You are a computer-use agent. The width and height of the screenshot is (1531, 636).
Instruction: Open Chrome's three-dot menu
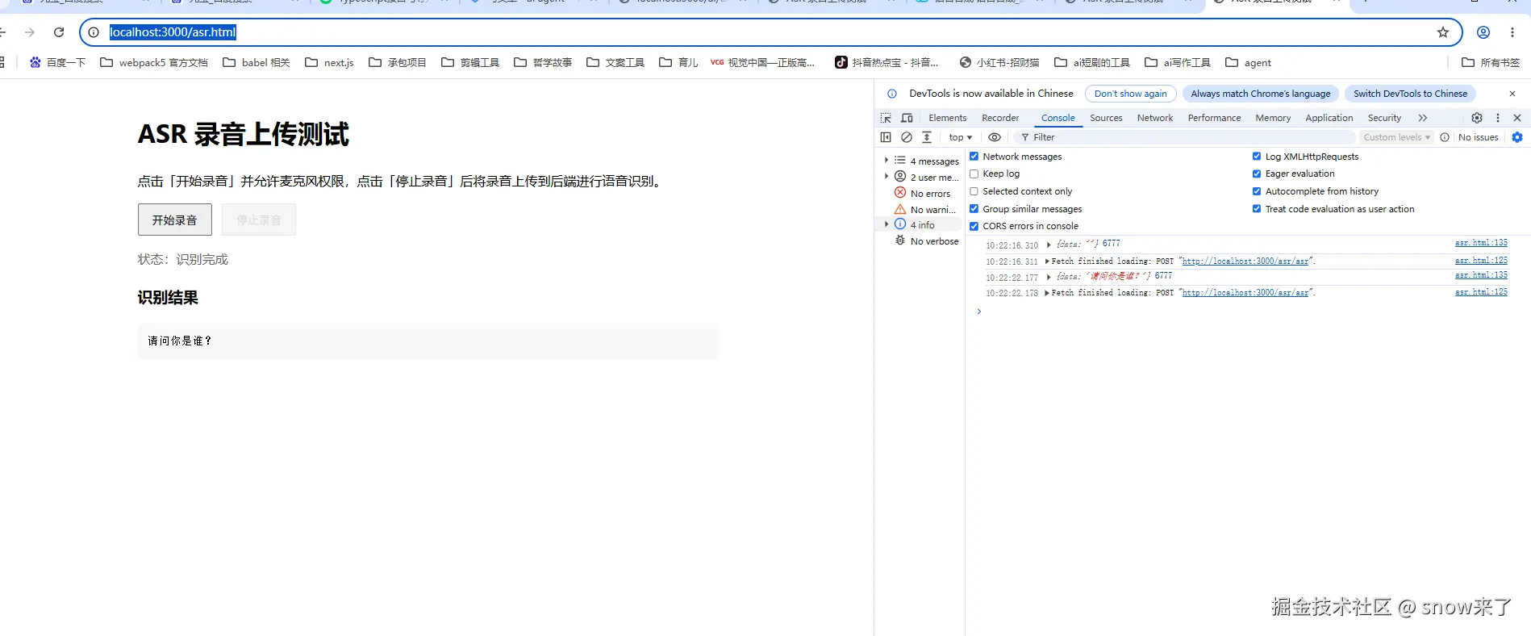[1512, 32]
